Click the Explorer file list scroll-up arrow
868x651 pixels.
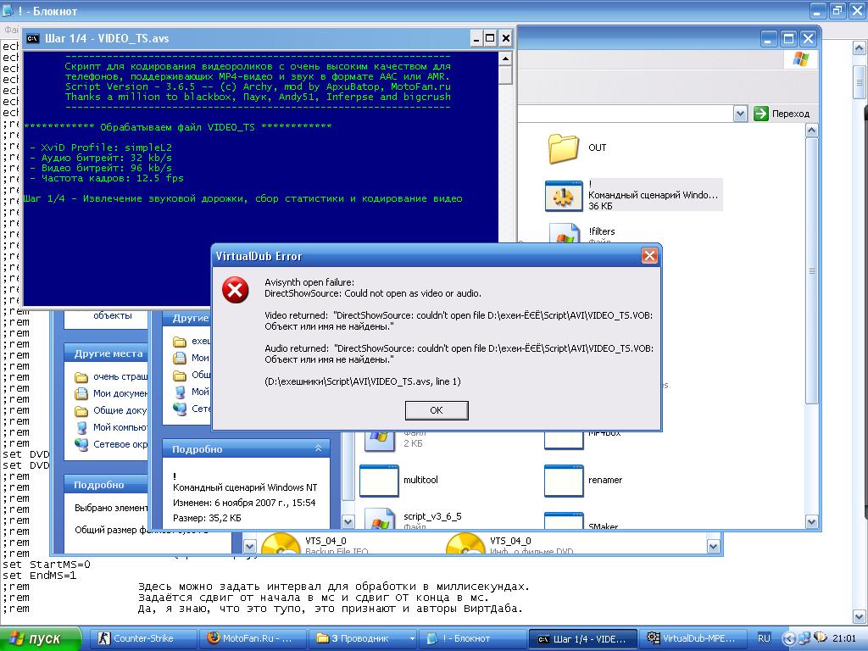[x=811, y=131]
